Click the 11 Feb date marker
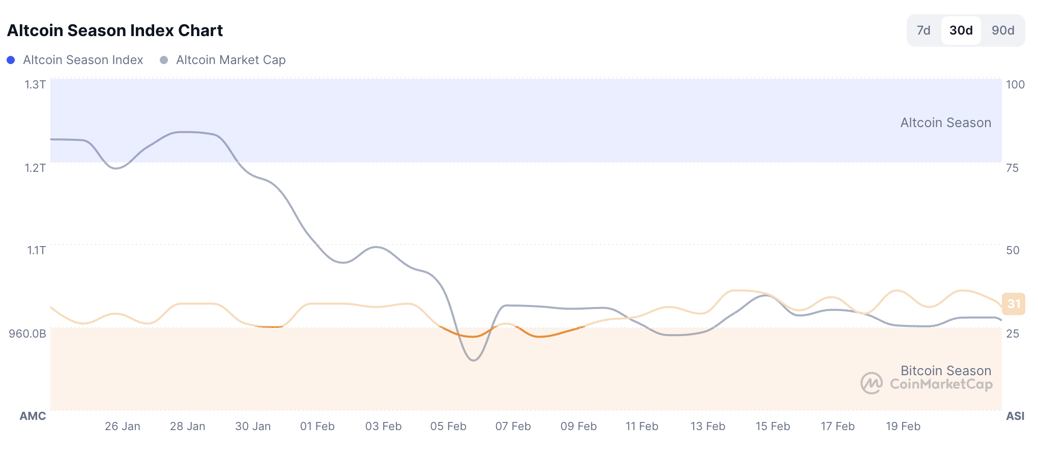The height and width of the screenshot is (454, 1038). tap(642, 427)
